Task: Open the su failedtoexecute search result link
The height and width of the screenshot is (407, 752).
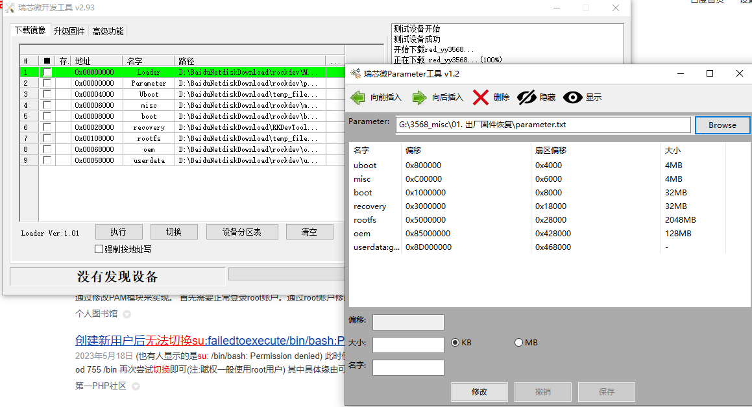Action: tap(210, 340)
